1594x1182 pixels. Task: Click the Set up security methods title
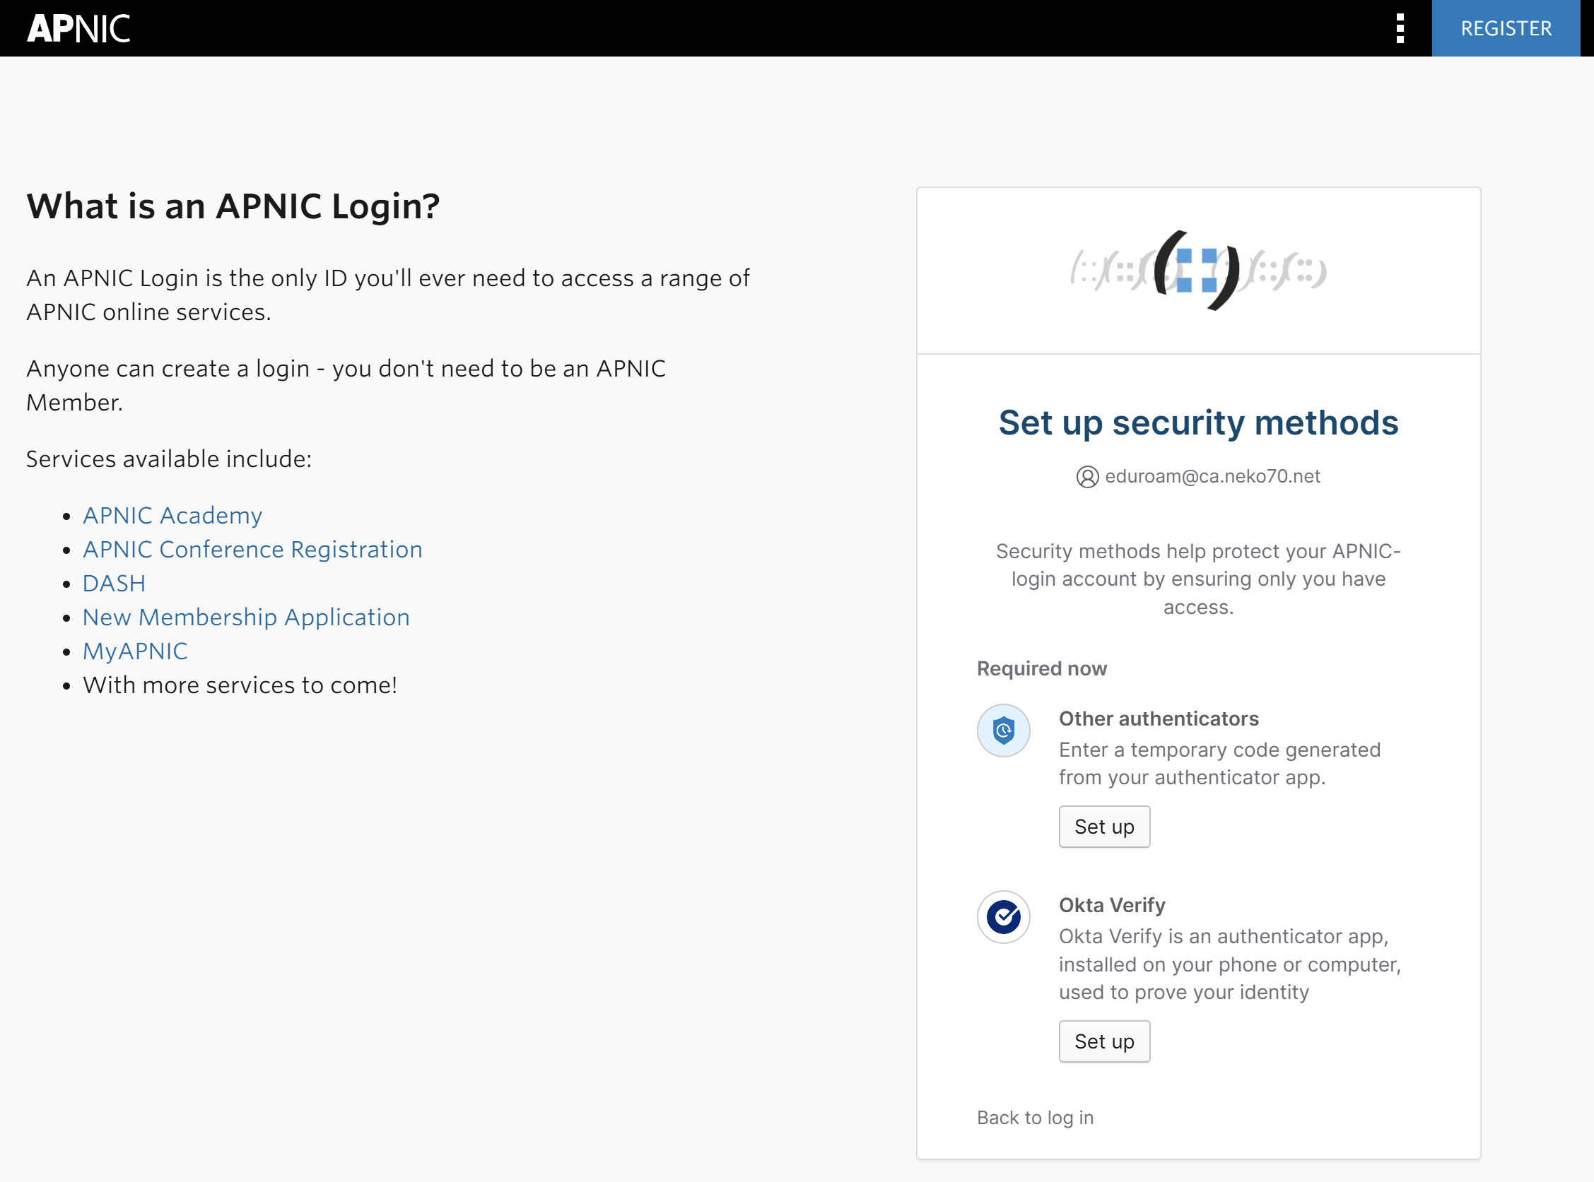click(1197, 422)
